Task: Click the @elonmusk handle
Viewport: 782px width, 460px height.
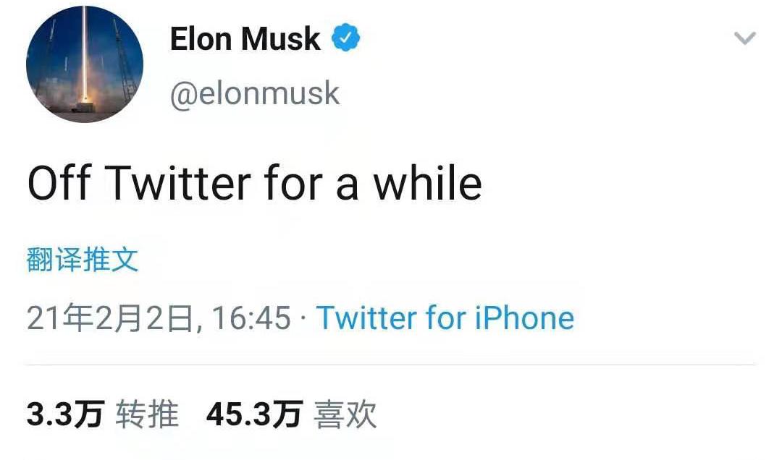Action: tap(254, 93)
